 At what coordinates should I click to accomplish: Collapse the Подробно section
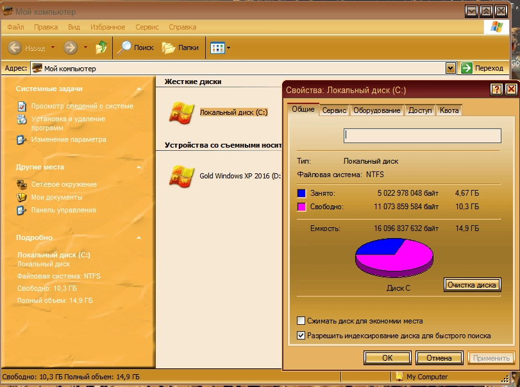(x=138, y=237)
